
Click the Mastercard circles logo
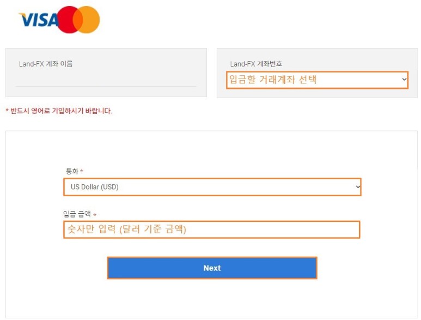(78, 20)
